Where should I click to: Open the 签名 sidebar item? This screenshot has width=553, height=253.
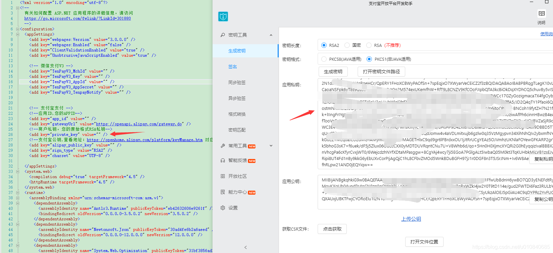point(245,67)
